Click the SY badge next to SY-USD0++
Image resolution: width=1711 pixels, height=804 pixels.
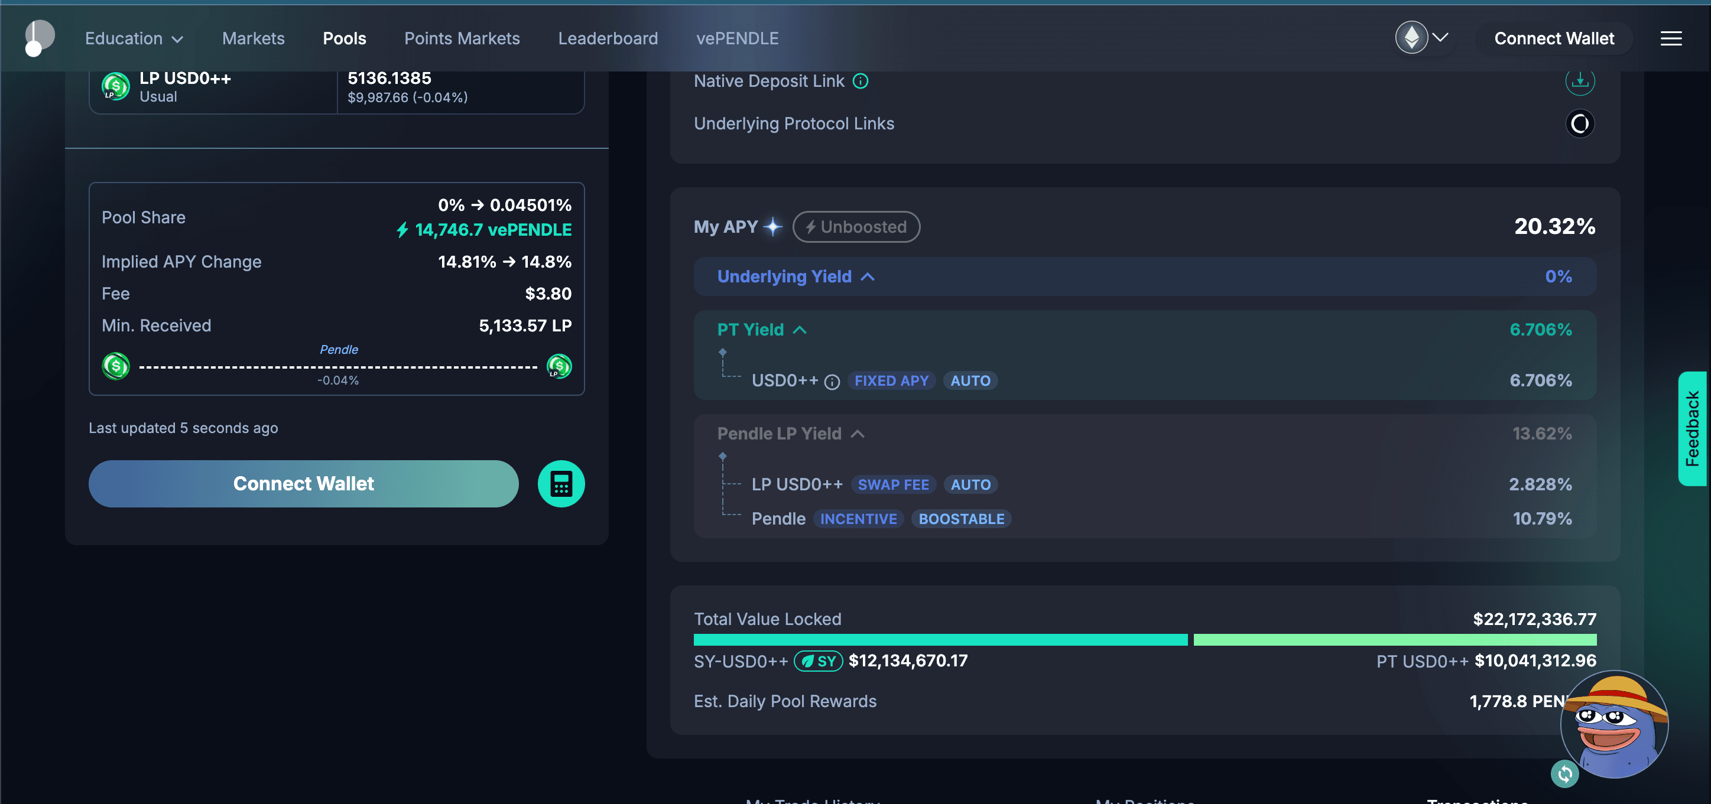819,660
